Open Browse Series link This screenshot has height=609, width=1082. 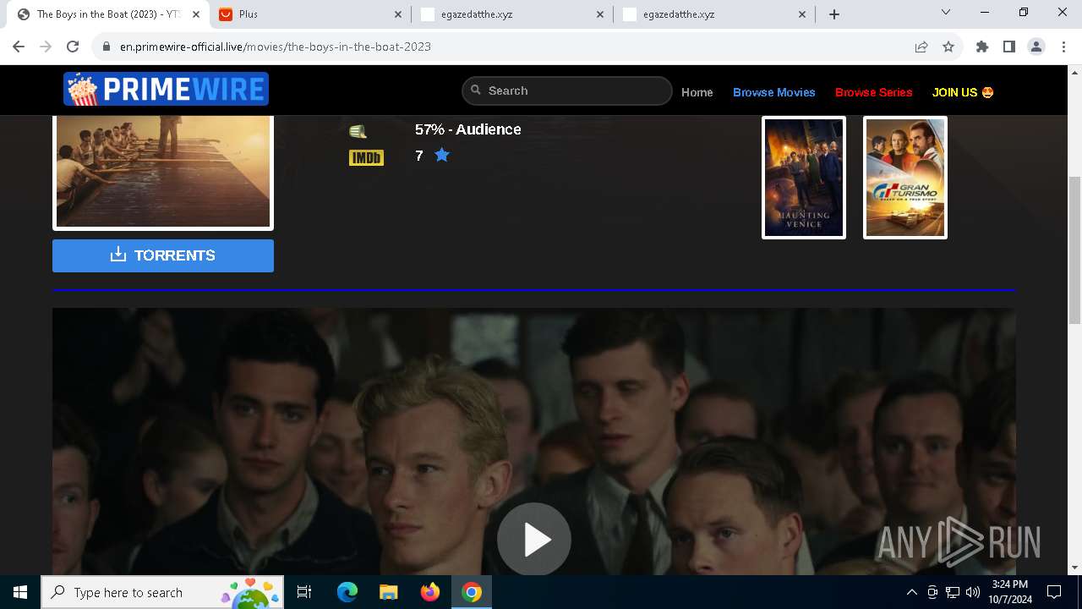click(874, 92)
